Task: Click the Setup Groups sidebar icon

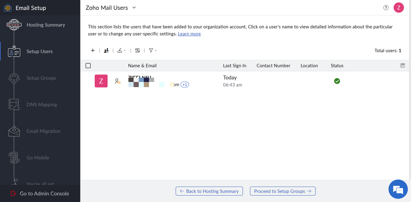Action: coord(14,78)
